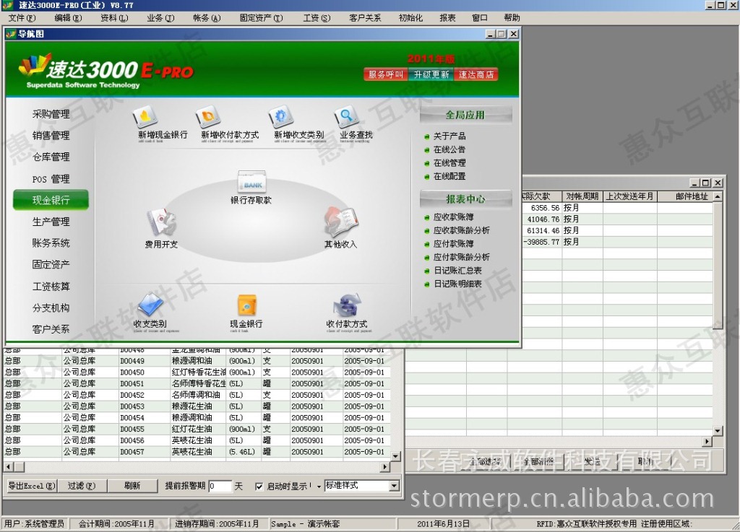Open the 新增收支类别 icon
The width and height of the screenshot is (740, 532).
point(281,117)
